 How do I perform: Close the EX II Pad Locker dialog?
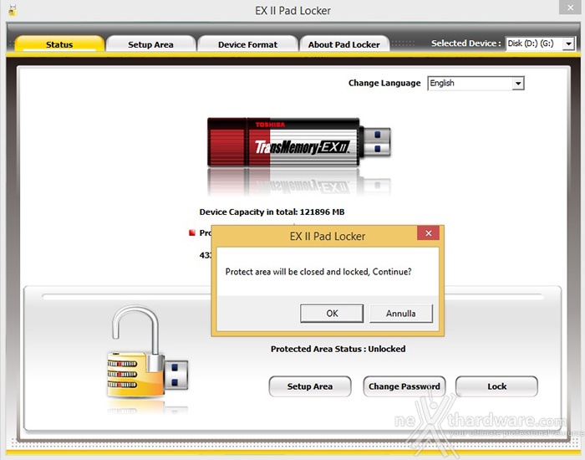tap(428, 233)
